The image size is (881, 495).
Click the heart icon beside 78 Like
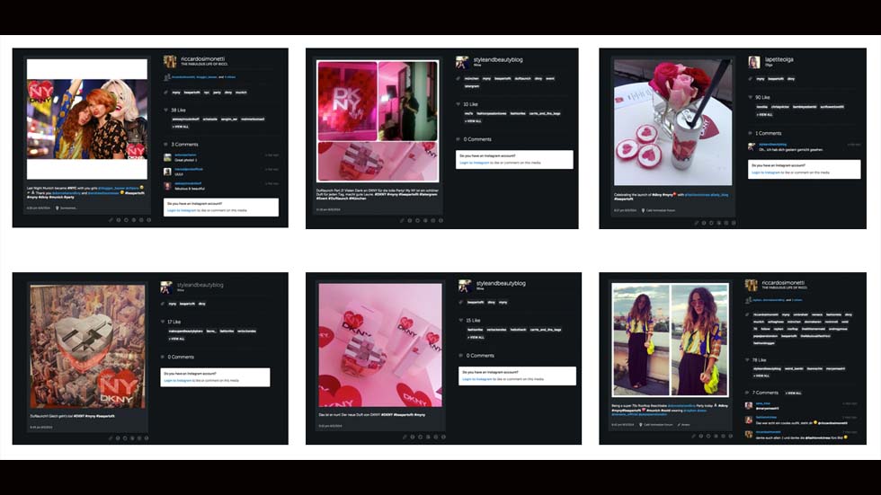[747, 359]
